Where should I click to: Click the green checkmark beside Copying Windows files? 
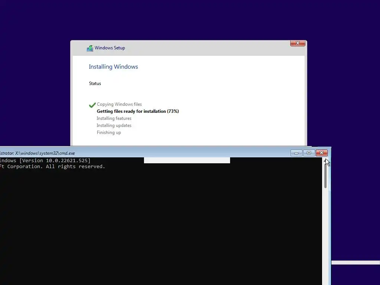92,105
